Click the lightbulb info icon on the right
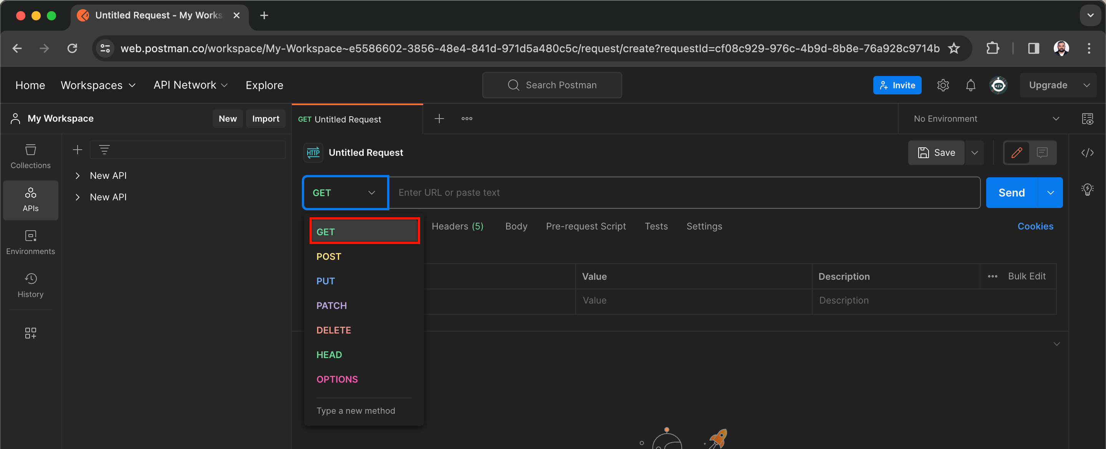The width and height of the screenshot is (1106, 449). 1087,189
